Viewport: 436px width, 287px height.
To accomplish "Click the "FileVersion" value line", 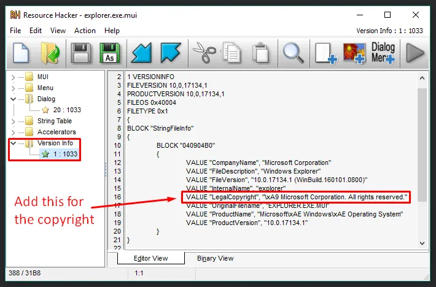I will point(277,180).
